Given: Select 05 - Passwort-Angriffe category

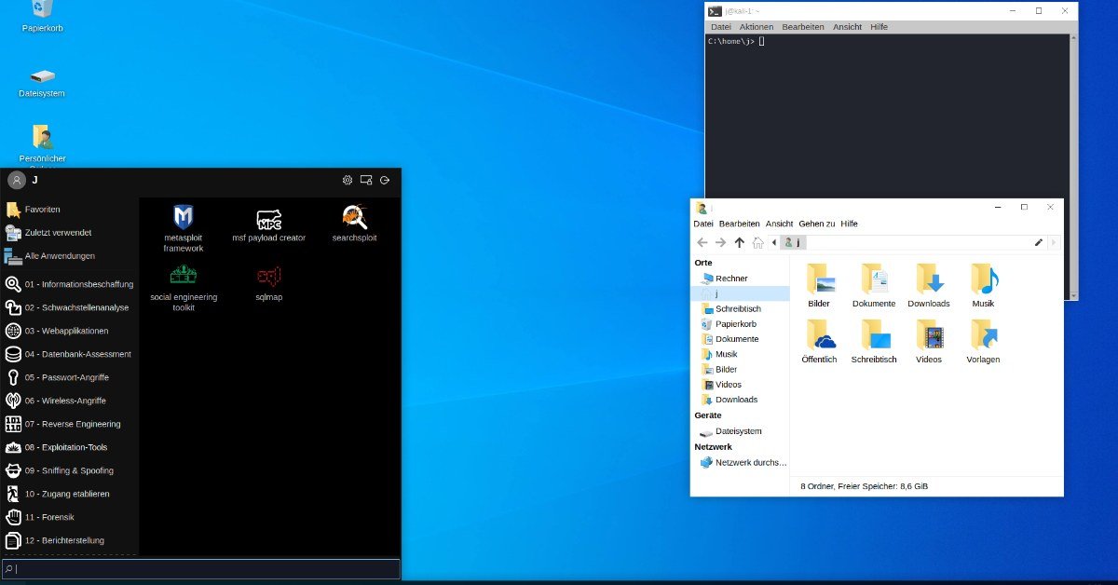Looking at the screenshot, I should 70,377.
